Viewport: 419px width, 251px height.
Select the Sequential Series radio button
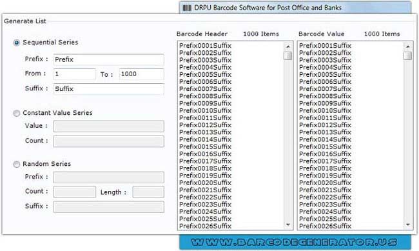[17, 43]
